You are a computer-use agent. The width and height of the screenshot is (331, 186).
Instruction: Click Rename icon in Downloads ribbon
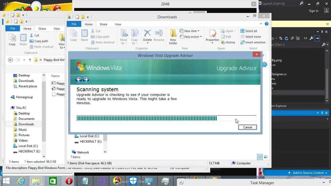click(x=159, y=35)
